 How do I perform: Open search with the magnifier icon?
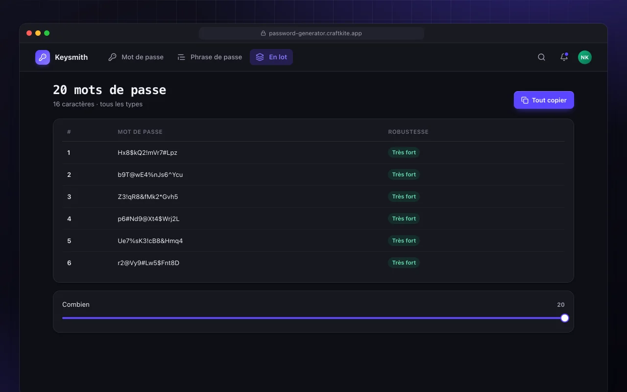(541, 57)
